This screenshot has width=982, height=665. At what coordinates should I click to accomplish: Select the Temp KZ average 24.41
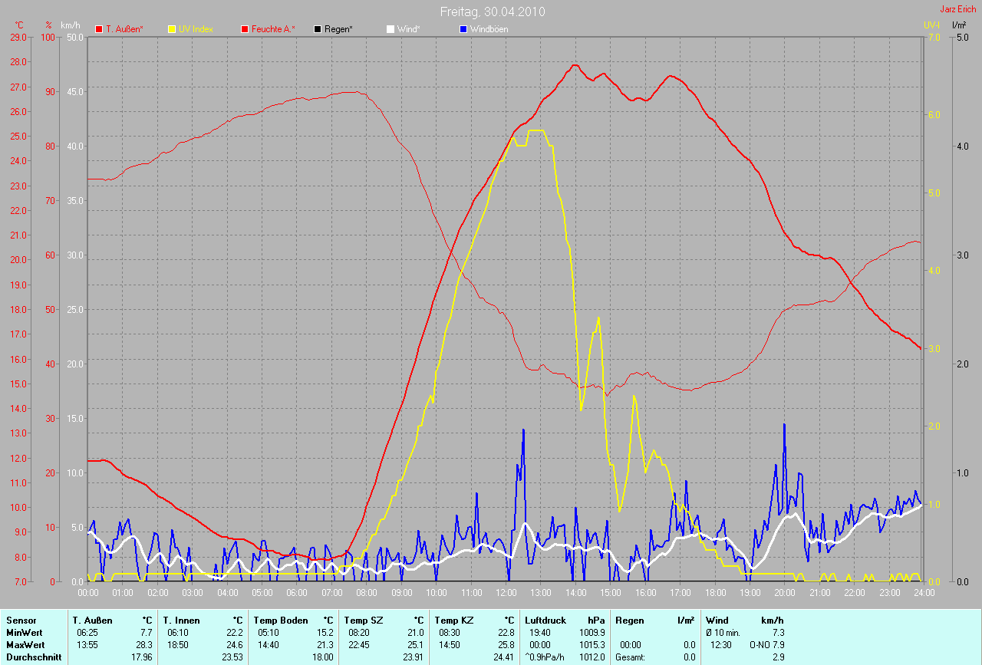click(503, 657)
